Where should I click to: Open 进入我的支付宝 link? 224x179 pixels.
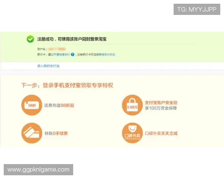click(48, 66)
